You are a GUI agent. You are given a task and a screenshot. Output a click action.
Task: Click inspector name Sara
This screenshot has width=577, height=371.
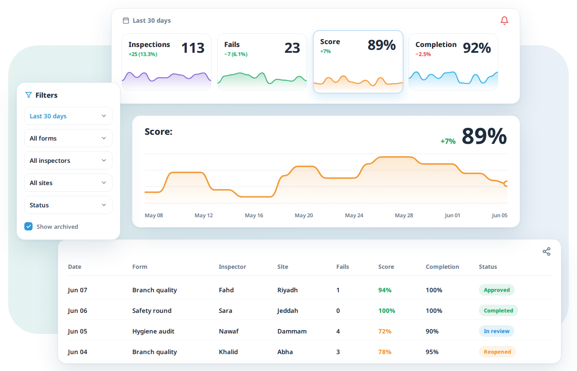click(225, 311)
